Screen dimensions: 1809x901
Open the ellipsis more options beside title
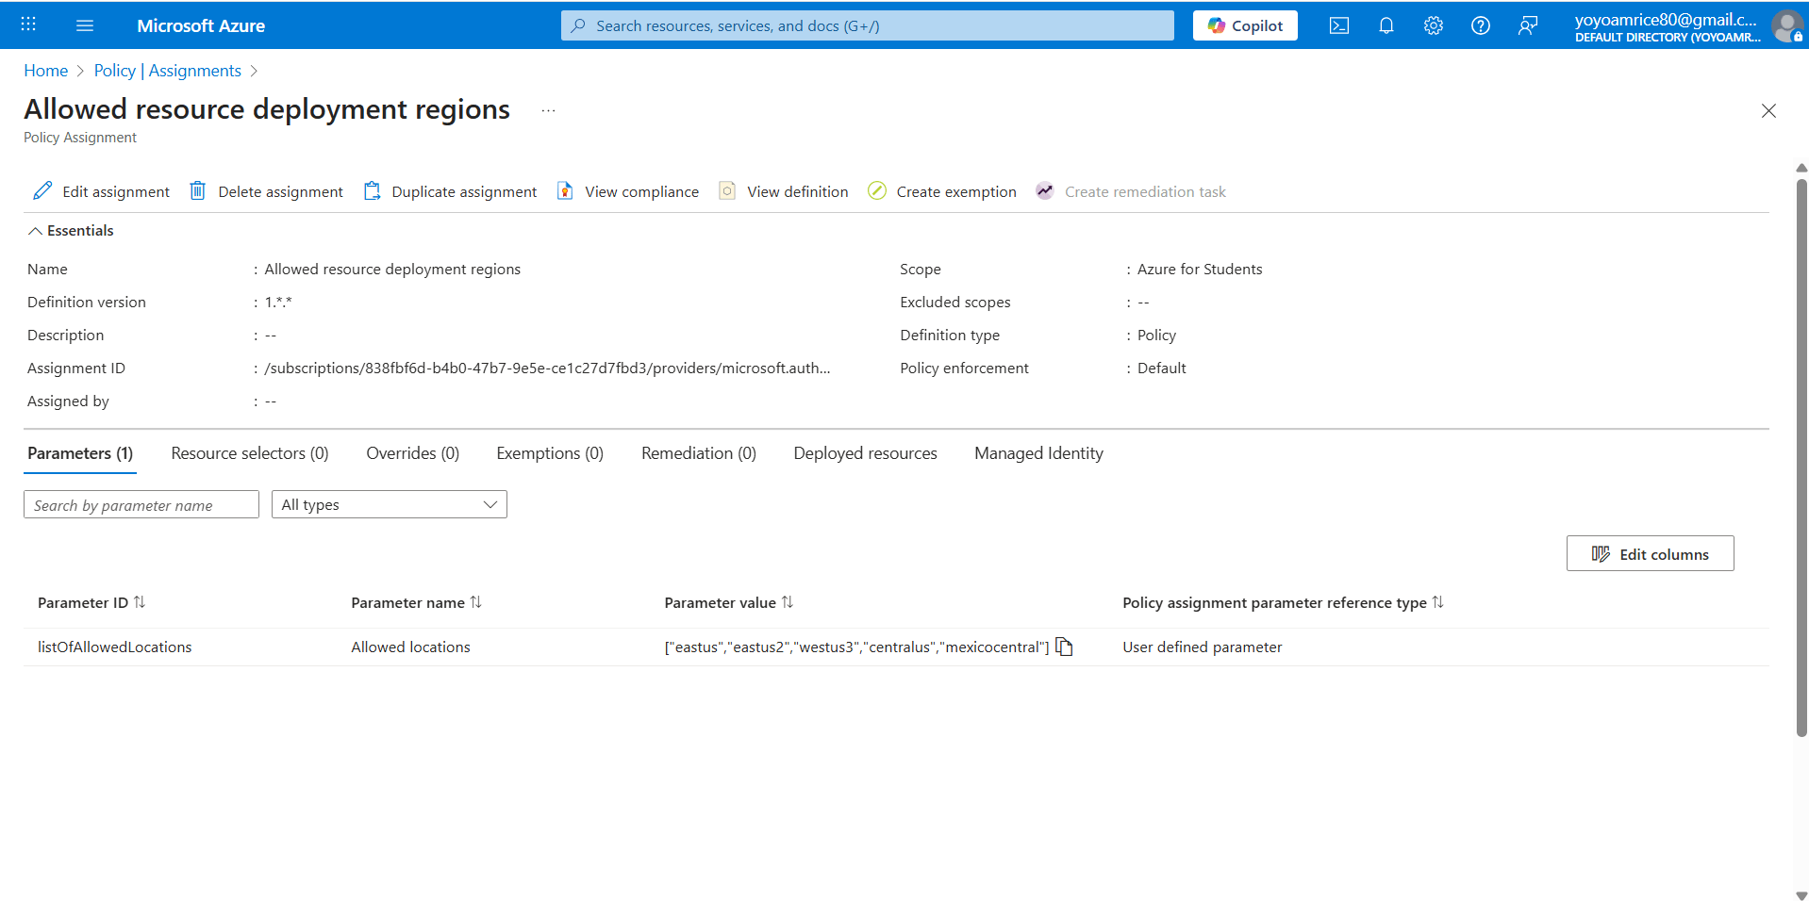coord(548,110)
